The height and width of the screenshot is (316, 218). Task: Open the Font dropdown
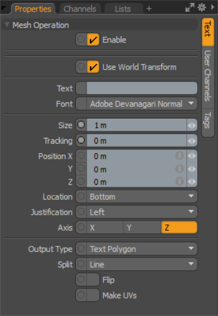142,104
